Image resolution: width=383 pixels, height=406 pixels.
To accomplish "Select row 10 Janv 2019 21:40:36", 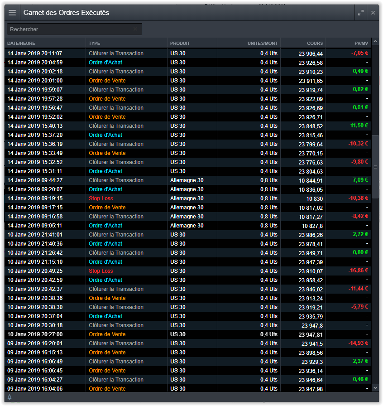I will tap(187, 244).
